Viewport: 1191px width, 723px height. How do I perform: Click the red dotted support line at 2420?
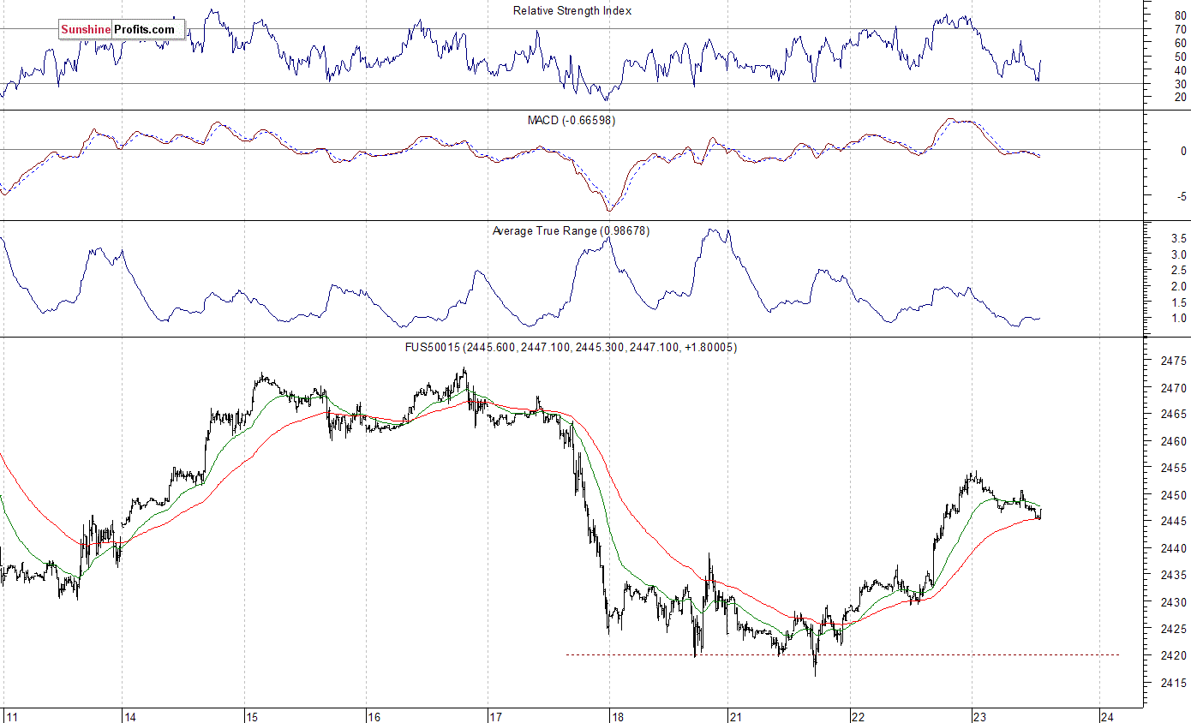pos(842,655)
